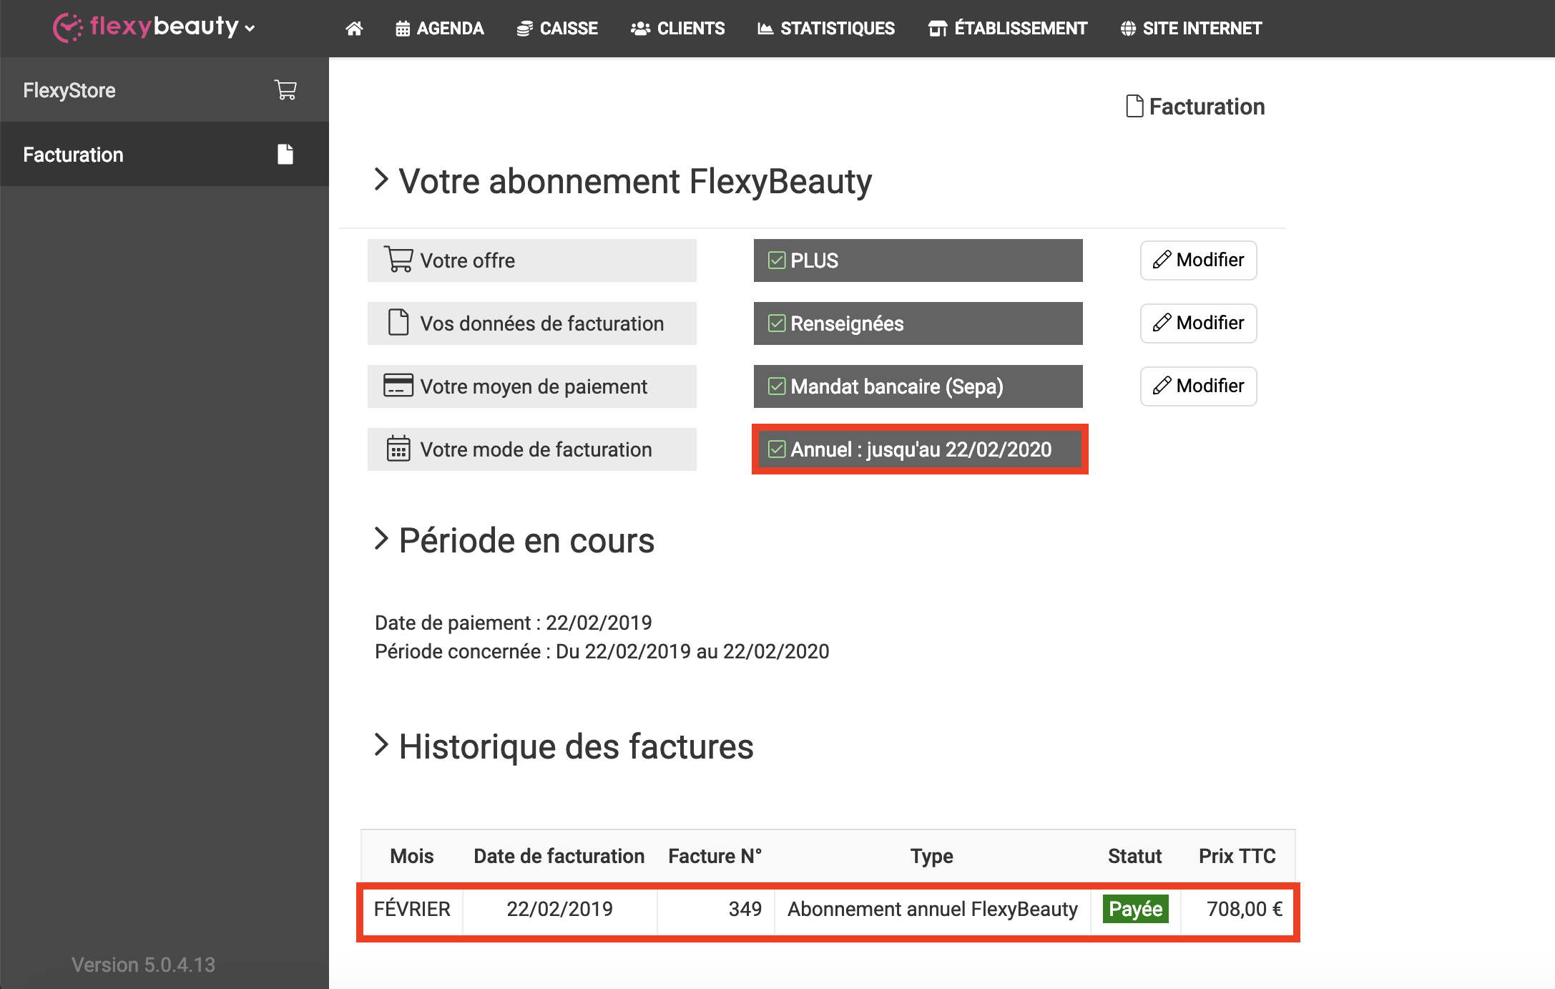Open the CAISSE menu
Image resolution: width=1555 pixels, height=989 pixels.
point(557,29)
